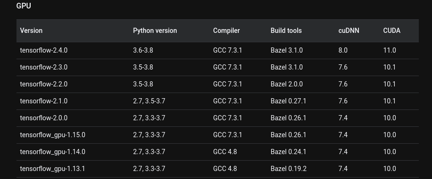Click cuDNN 7.4 in tensorflow-2.0.0 row
Screen dimensions: 432x179
point(343,118)
